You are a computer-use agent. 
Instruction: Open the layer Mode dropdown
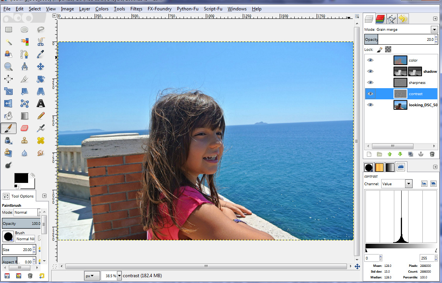pos(434,29)
